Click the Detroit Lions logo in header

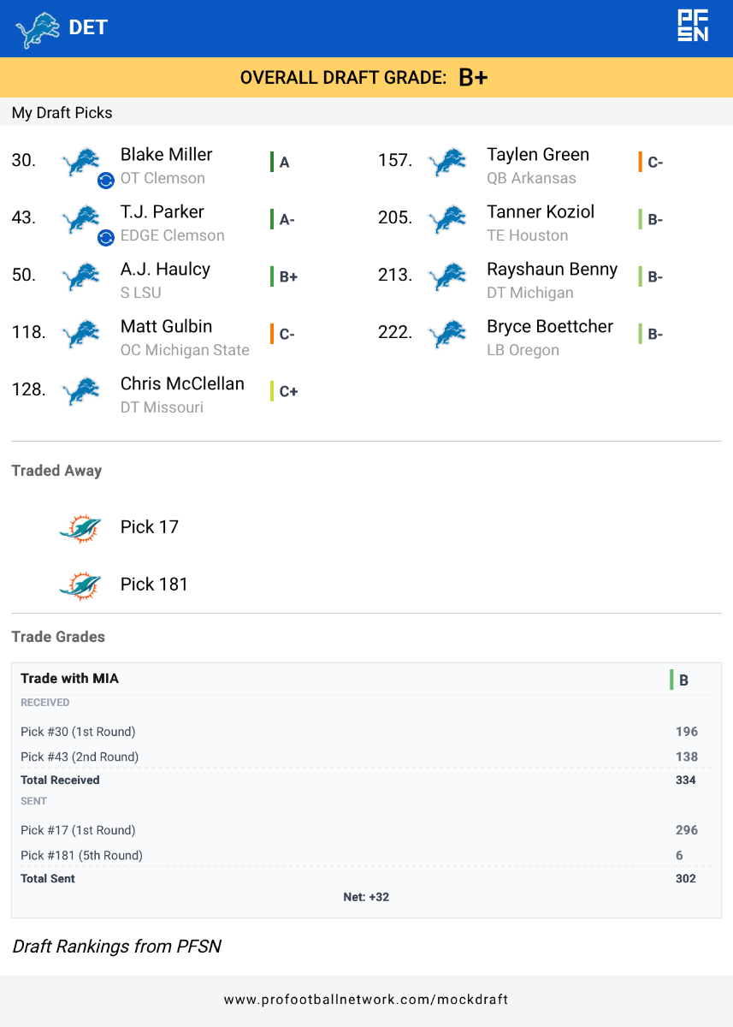pos(37,29)
